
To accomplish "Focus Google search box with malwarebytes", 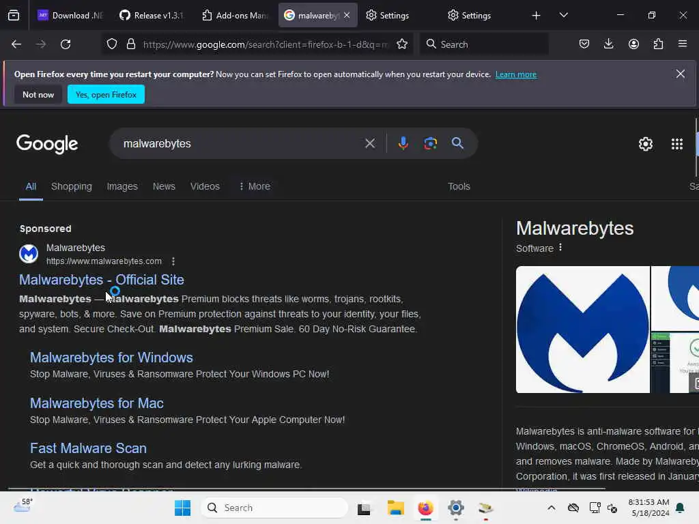I will pyautogui.click(x=241, y=143).
